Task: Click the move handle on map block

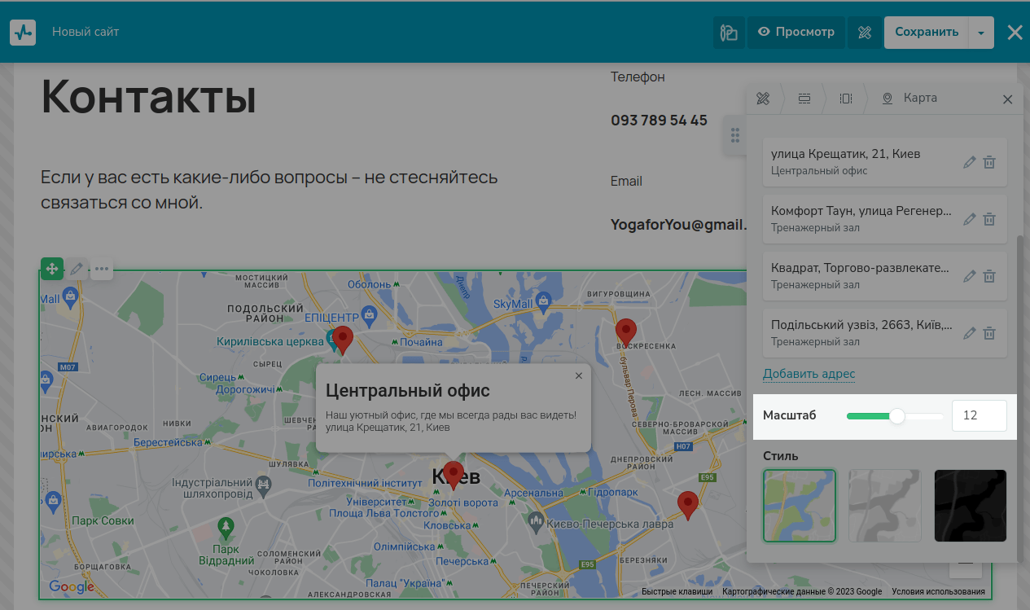Action: coord(52,269)
